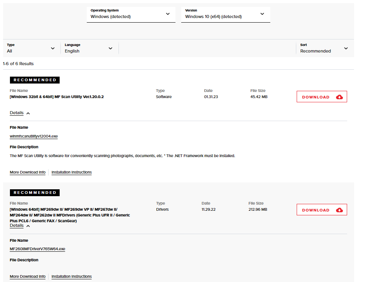Screen dimensions: 380x282
Task: Click the MF Scan Utility Ver.1.20.0.2 title
Action: (x=57, y=97)
